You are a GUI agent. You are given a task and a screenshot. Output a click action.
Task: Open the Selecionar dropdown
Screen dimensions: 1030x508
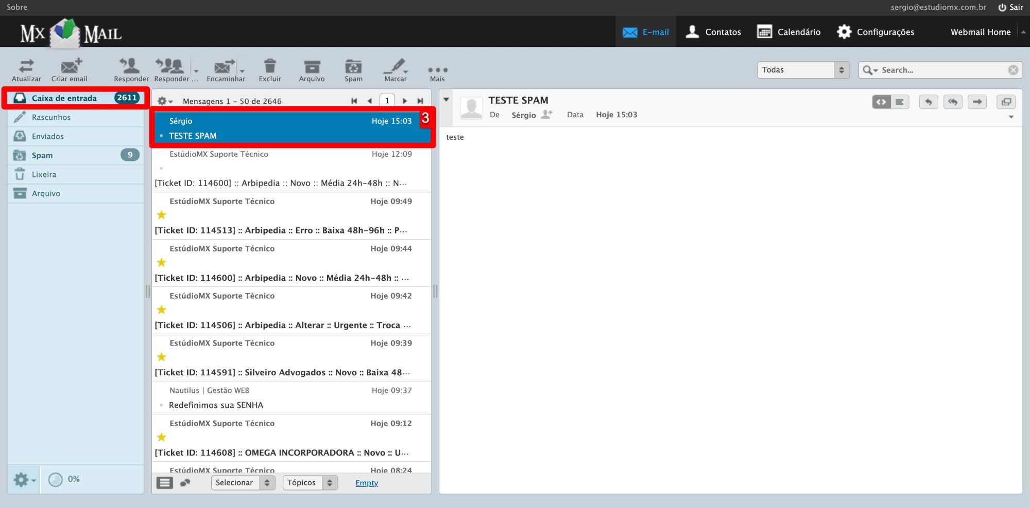243,482
